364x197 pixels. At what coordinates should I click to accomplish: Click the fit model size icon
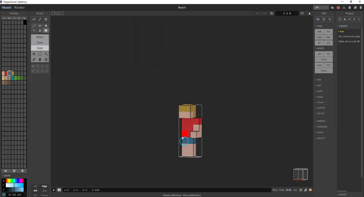point(302,13)
